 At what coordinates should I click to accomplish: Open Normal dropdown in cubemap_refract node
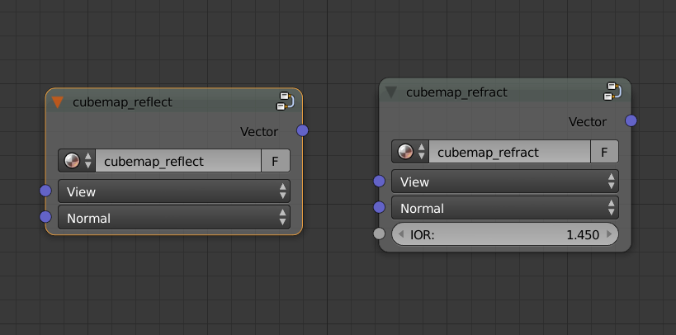click(505, 208)
